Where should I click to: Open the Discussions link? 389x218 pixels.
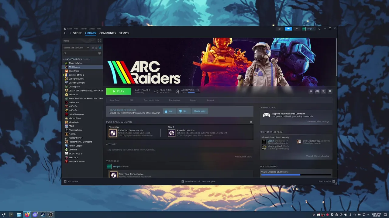click(174, 100)
